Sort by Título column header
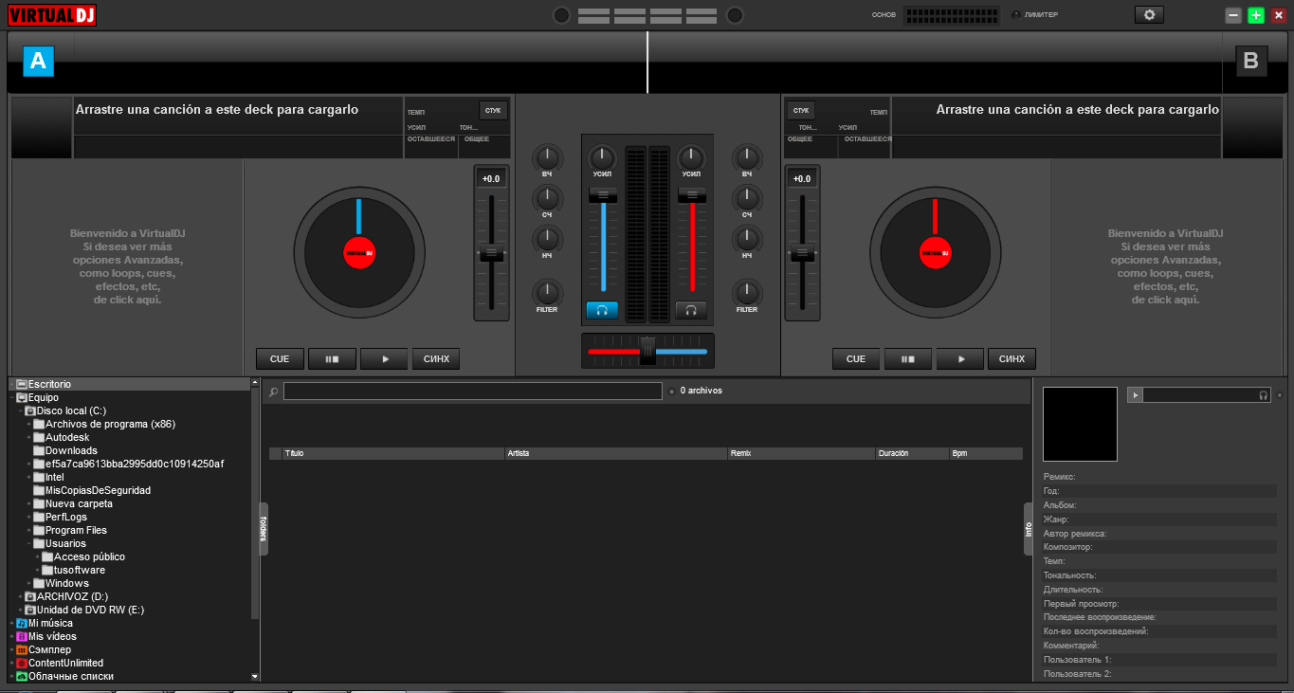This screenshot has height=693, width=1294. click(x=393, y=453)
